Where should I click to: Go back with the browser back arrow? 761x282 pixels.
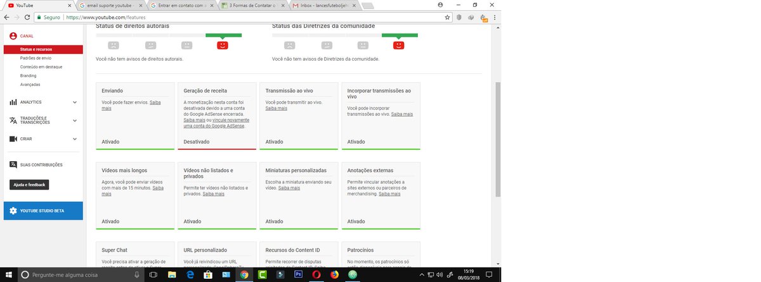tap(7, 18)
